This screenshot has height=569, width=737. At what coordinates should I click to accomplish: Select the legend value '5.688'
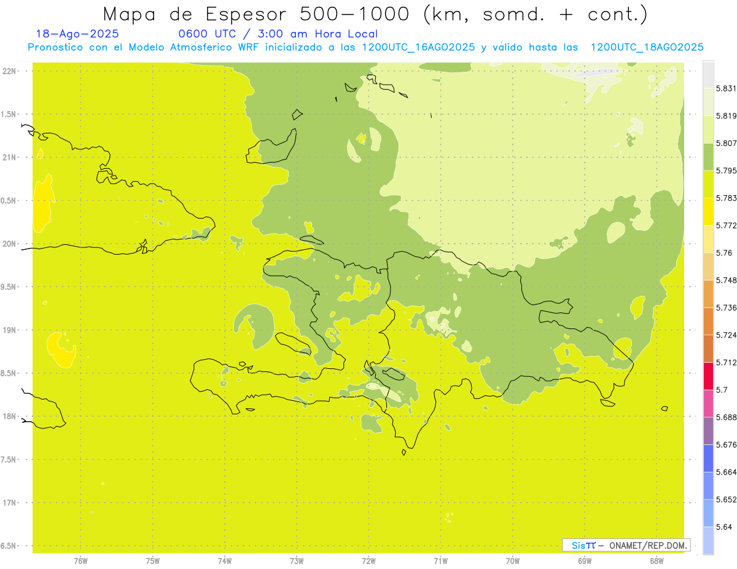click(726, 417)
